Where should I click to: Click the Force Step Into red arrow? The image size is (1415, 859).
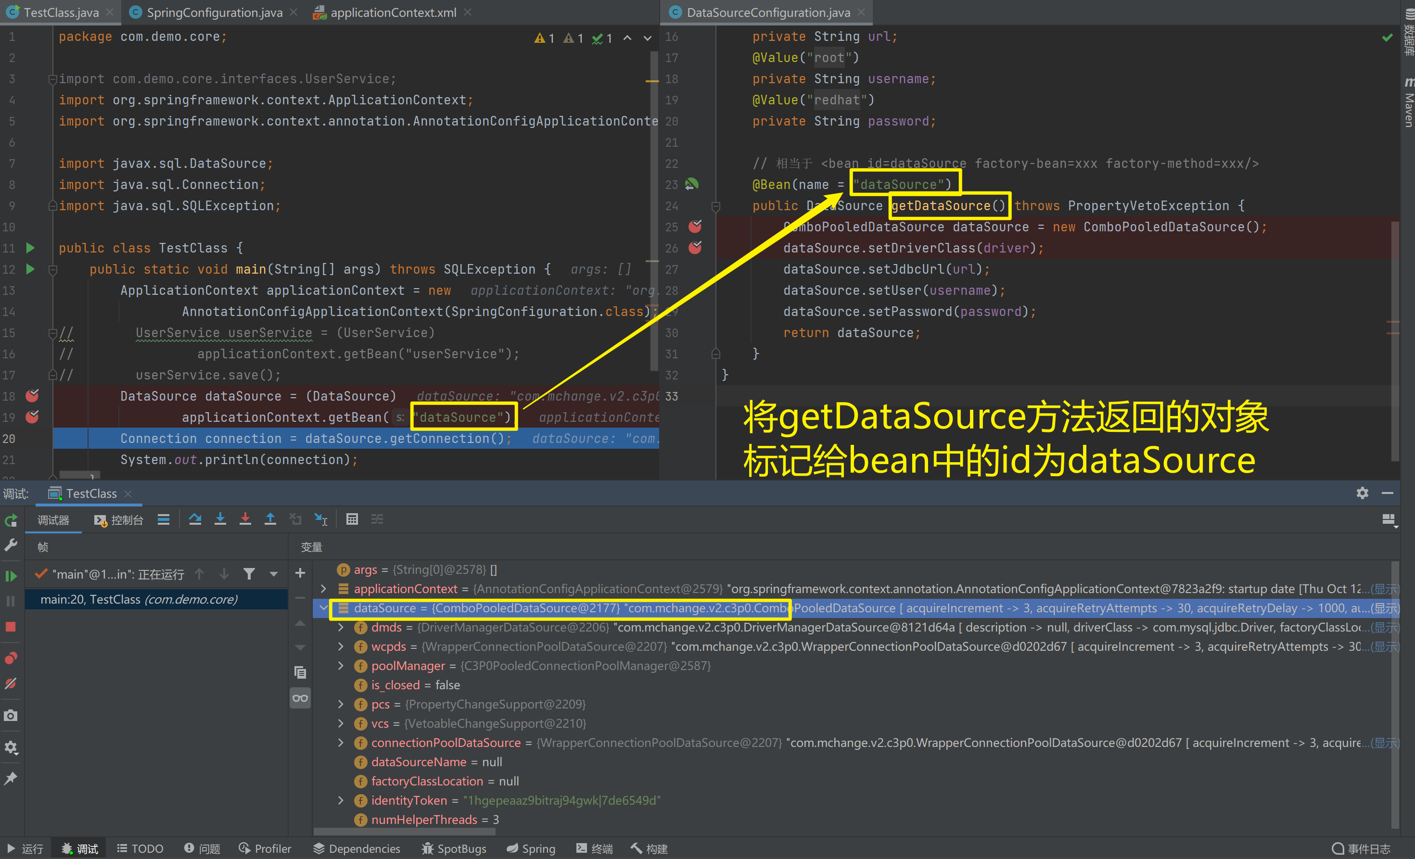(x=245, y=519)
